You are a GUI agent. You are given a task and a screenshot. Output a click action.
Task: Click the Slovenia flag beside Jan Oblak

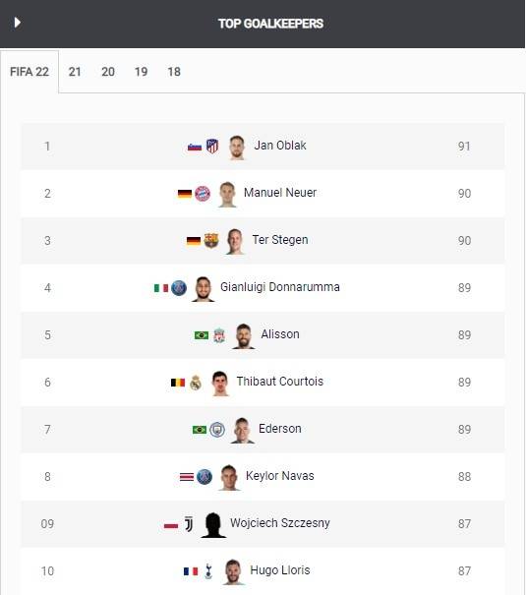pos(195,147)
